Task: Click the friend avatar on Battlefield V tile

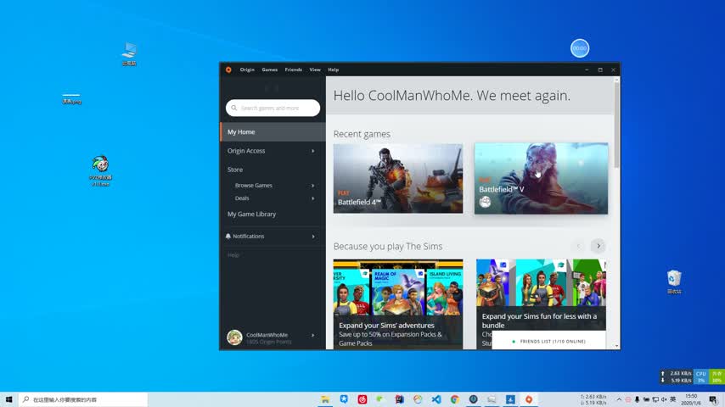Action: [x=485, y=202]
